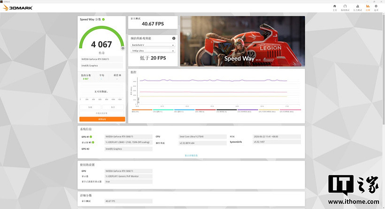Select the orange Results tab
The width and height of the screenshot is (385, 209).
368,7
